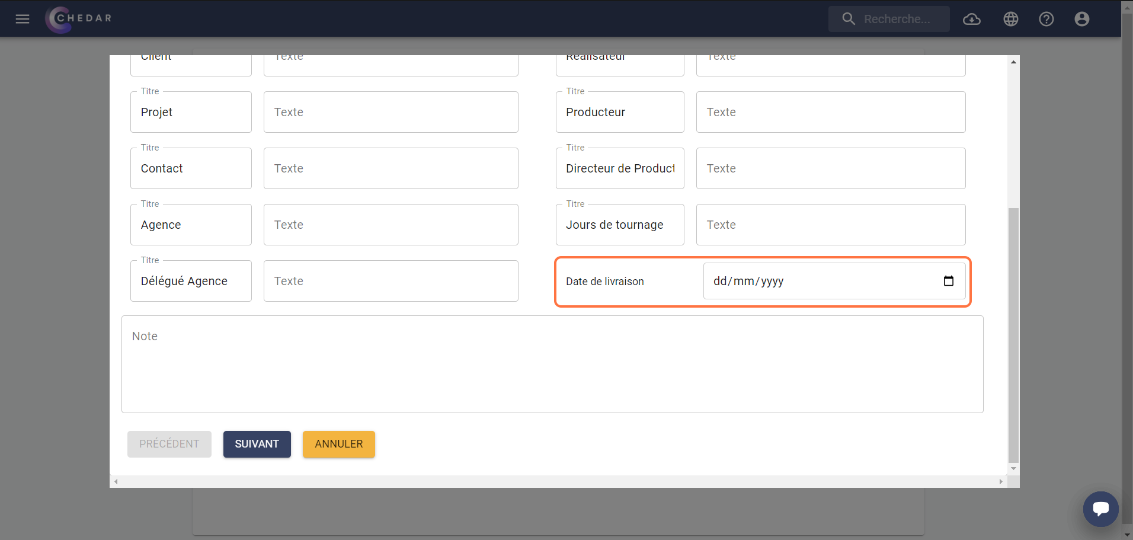Open the cloud download icon
1133x540 pixels.
click(972, 19)
